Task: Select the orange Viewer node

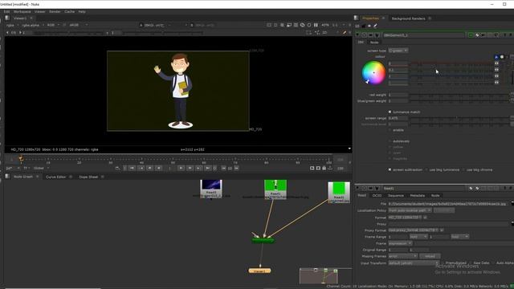Action: click(259, 271)
